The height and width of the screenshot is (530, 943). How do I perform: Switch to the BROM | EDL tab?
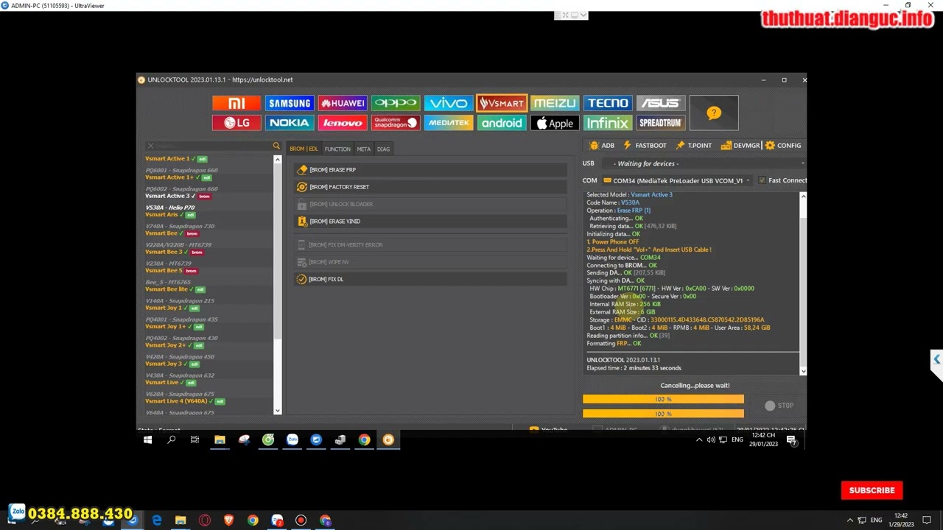point(304,149)
